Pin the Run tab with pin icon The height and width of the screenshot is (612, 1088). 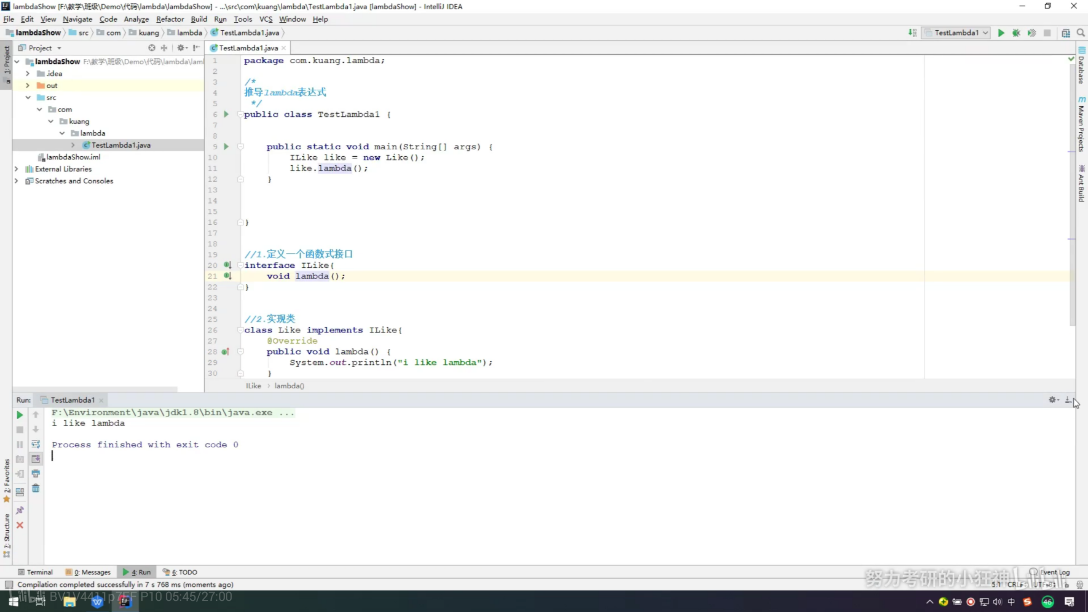pyautogui.click(x=20, y=511)
